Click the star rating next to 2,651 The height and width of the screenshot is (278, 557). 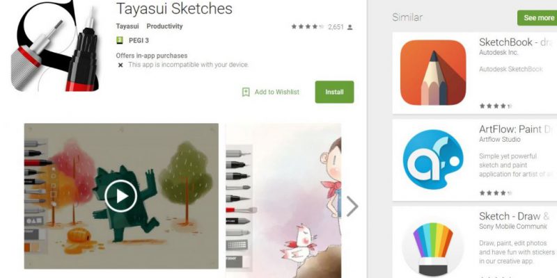[308, 26]
